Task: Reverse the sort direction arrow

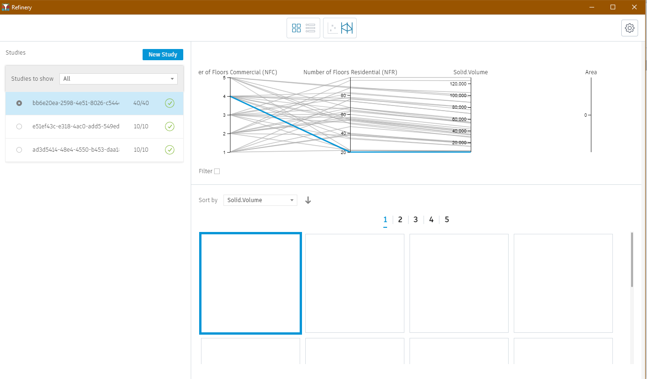Action: coord(308,200)
